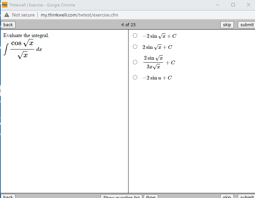Image resolution: width=255 pixels, height=198 pixels.
Task: Choose the fraction answer 2 sin √x over 3x√x
Action: pos(135,62)
